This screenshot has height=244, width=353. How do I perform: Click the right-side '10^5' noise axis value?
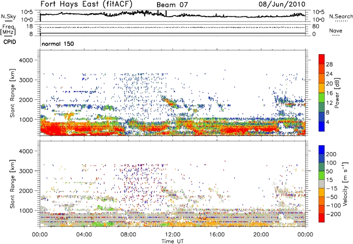click(318, 12)
